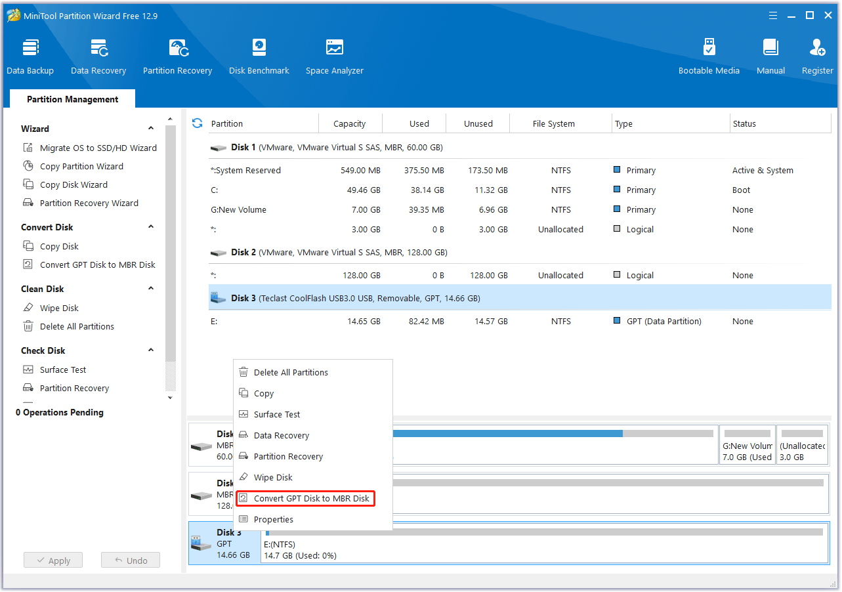Choose Partition Recovery in context menu

click(313, 456)
